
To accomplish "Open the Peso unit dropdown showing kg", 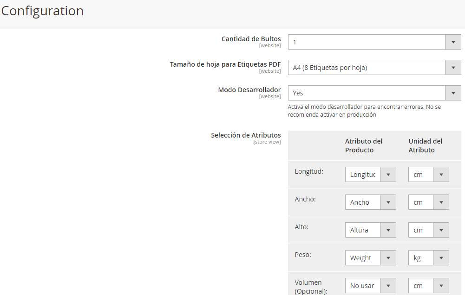I will pyautogui.click(x=428, y=258).
